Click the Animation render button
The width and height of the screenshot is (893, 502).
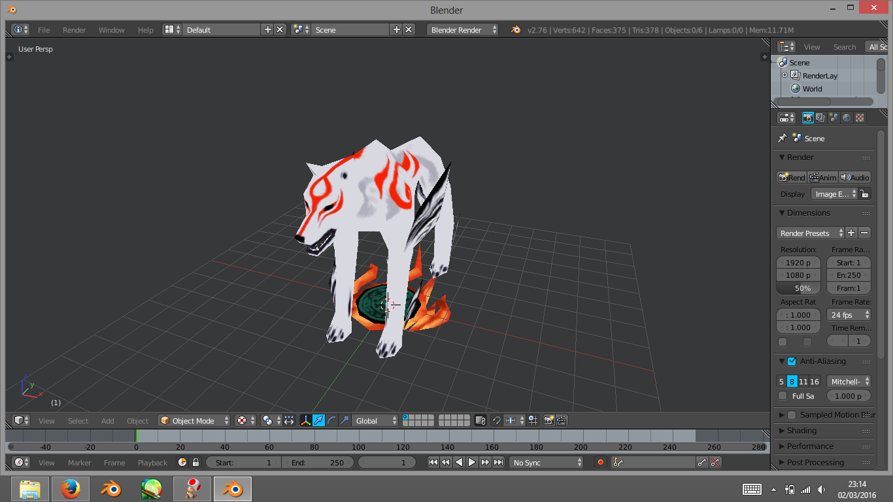click(x=822, y=177)
